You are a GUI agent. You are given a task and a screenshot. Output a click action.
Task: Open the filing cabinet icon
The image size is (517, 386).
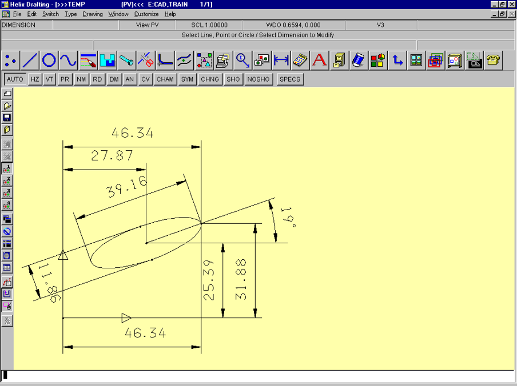click(339, 60)
